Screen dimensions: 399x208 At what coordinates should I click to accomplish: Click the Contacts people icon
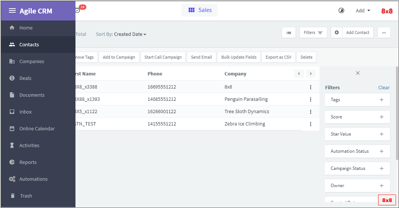tap(12, 44)
